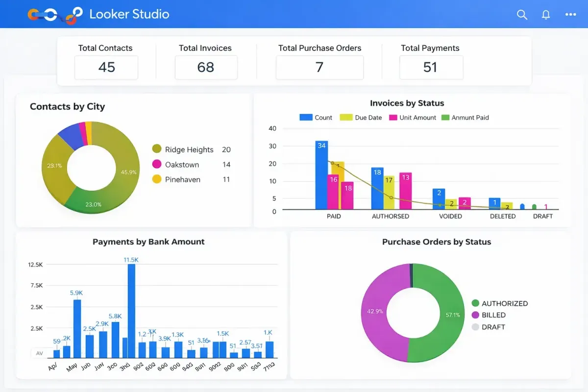Viewport: 588px width, 392px height.
Task: Toggle the Unit Amount legend swatch
Action: (x=393, y=118)
